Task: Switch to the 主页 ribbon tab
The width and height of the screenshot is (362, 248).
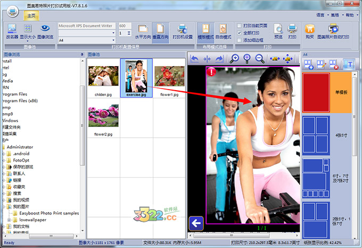Action: point(31,15)
